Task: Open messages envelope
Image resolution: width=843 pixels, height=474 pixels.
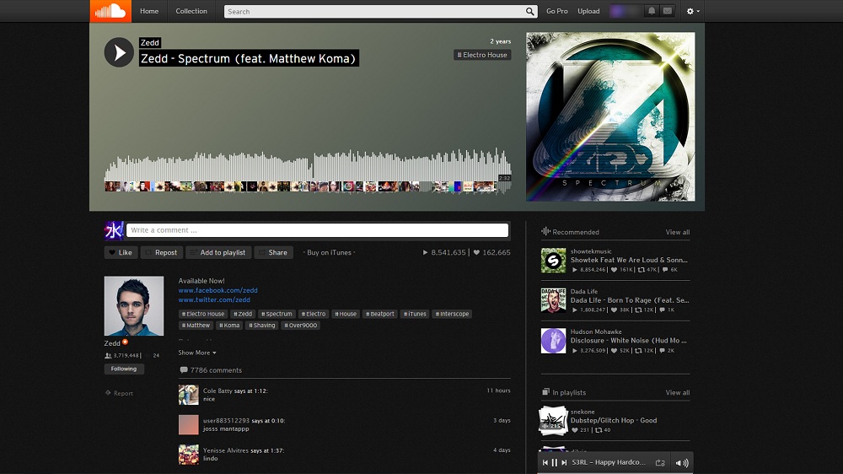Action: (667, 11)
